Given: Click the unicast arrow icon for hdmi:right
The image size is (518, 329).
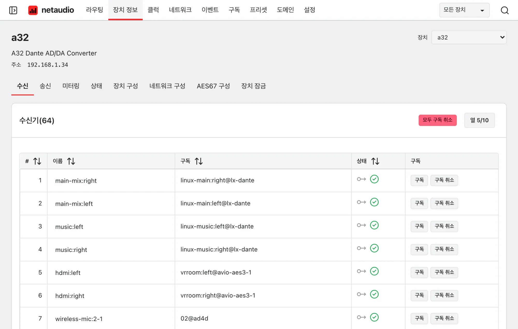Looking at the screenshot, I should pos(361,294).
